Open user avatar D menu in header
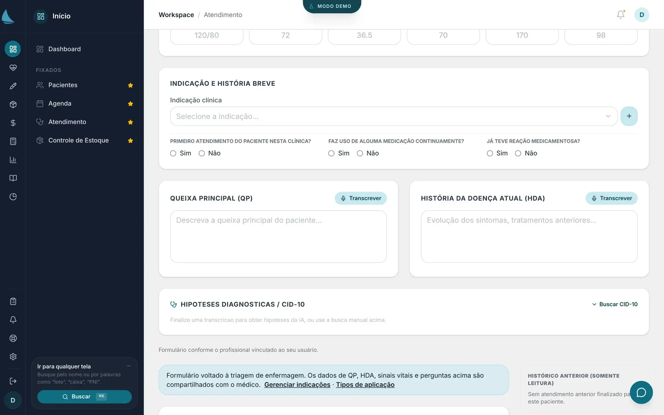This screenshot has height=415, width=664. click(642, 15)
